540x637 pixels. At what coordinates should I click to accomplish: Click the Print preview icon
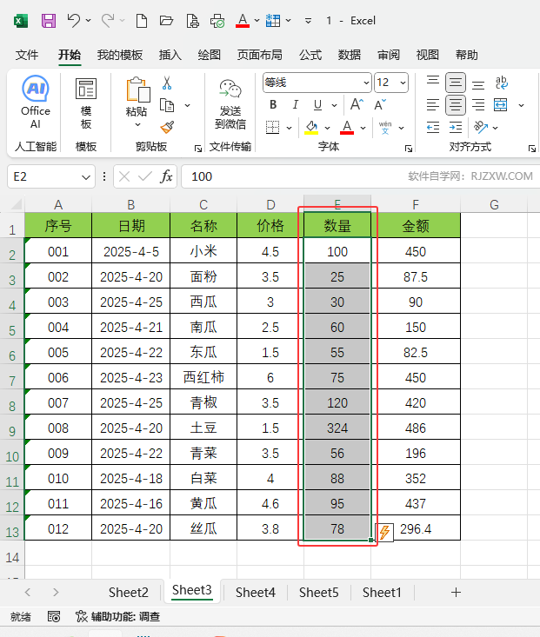(192, 20)
